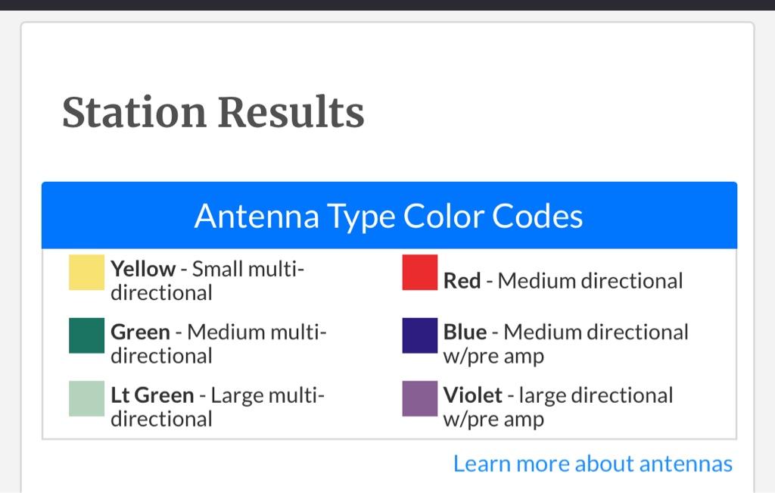
Task: Choose the violet color swatch
Action: click(x=419, y=398)
